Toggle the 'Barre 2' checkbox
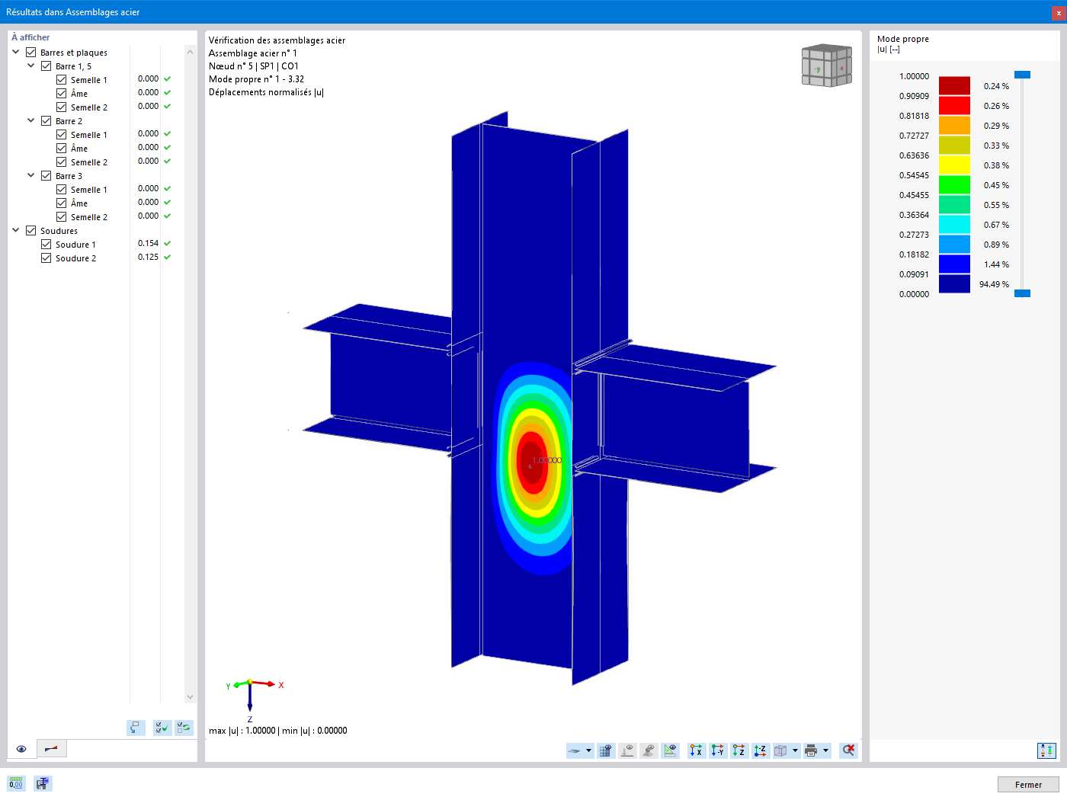This screenshot has height=800, width=1067. coord(46,121)
